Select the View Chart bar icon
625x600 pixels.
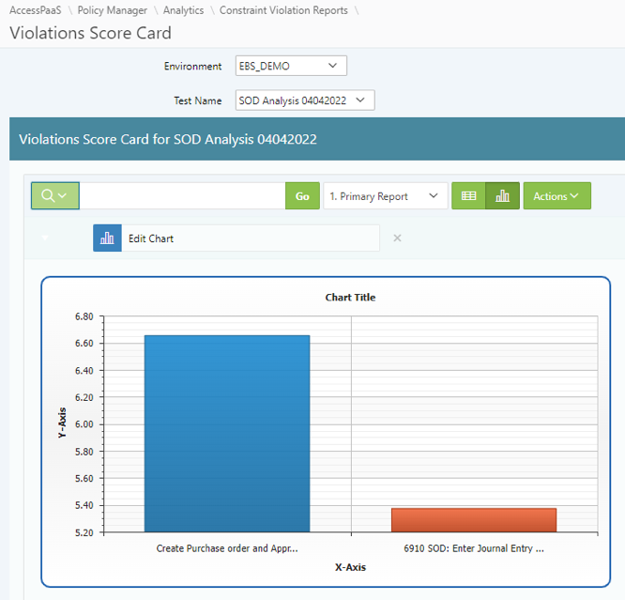[502, 196]
